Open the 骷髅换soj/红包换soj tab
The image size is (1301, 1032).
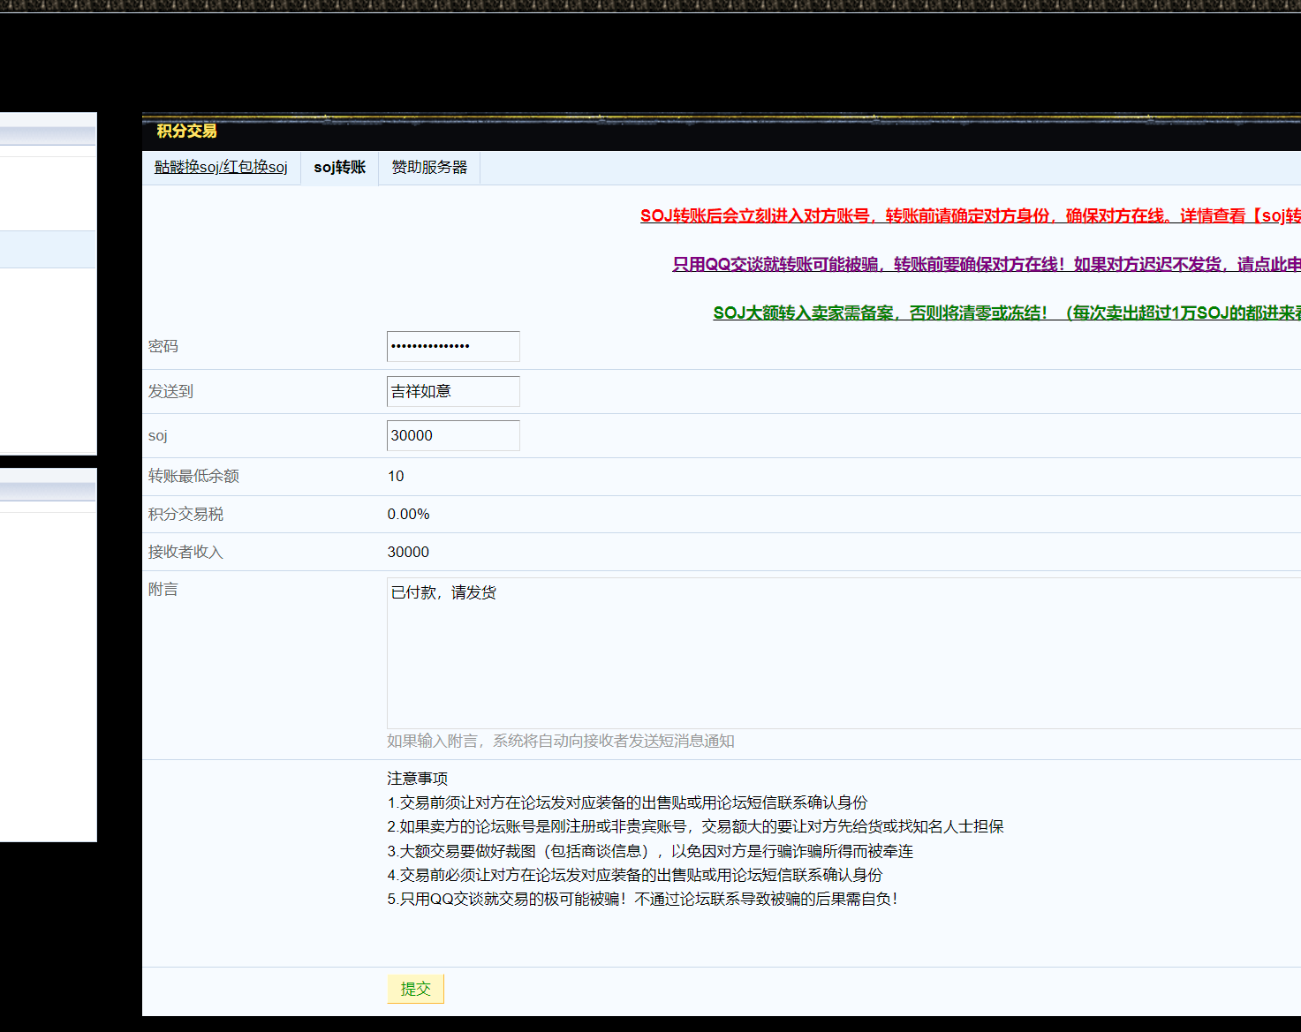coord(221,167)
